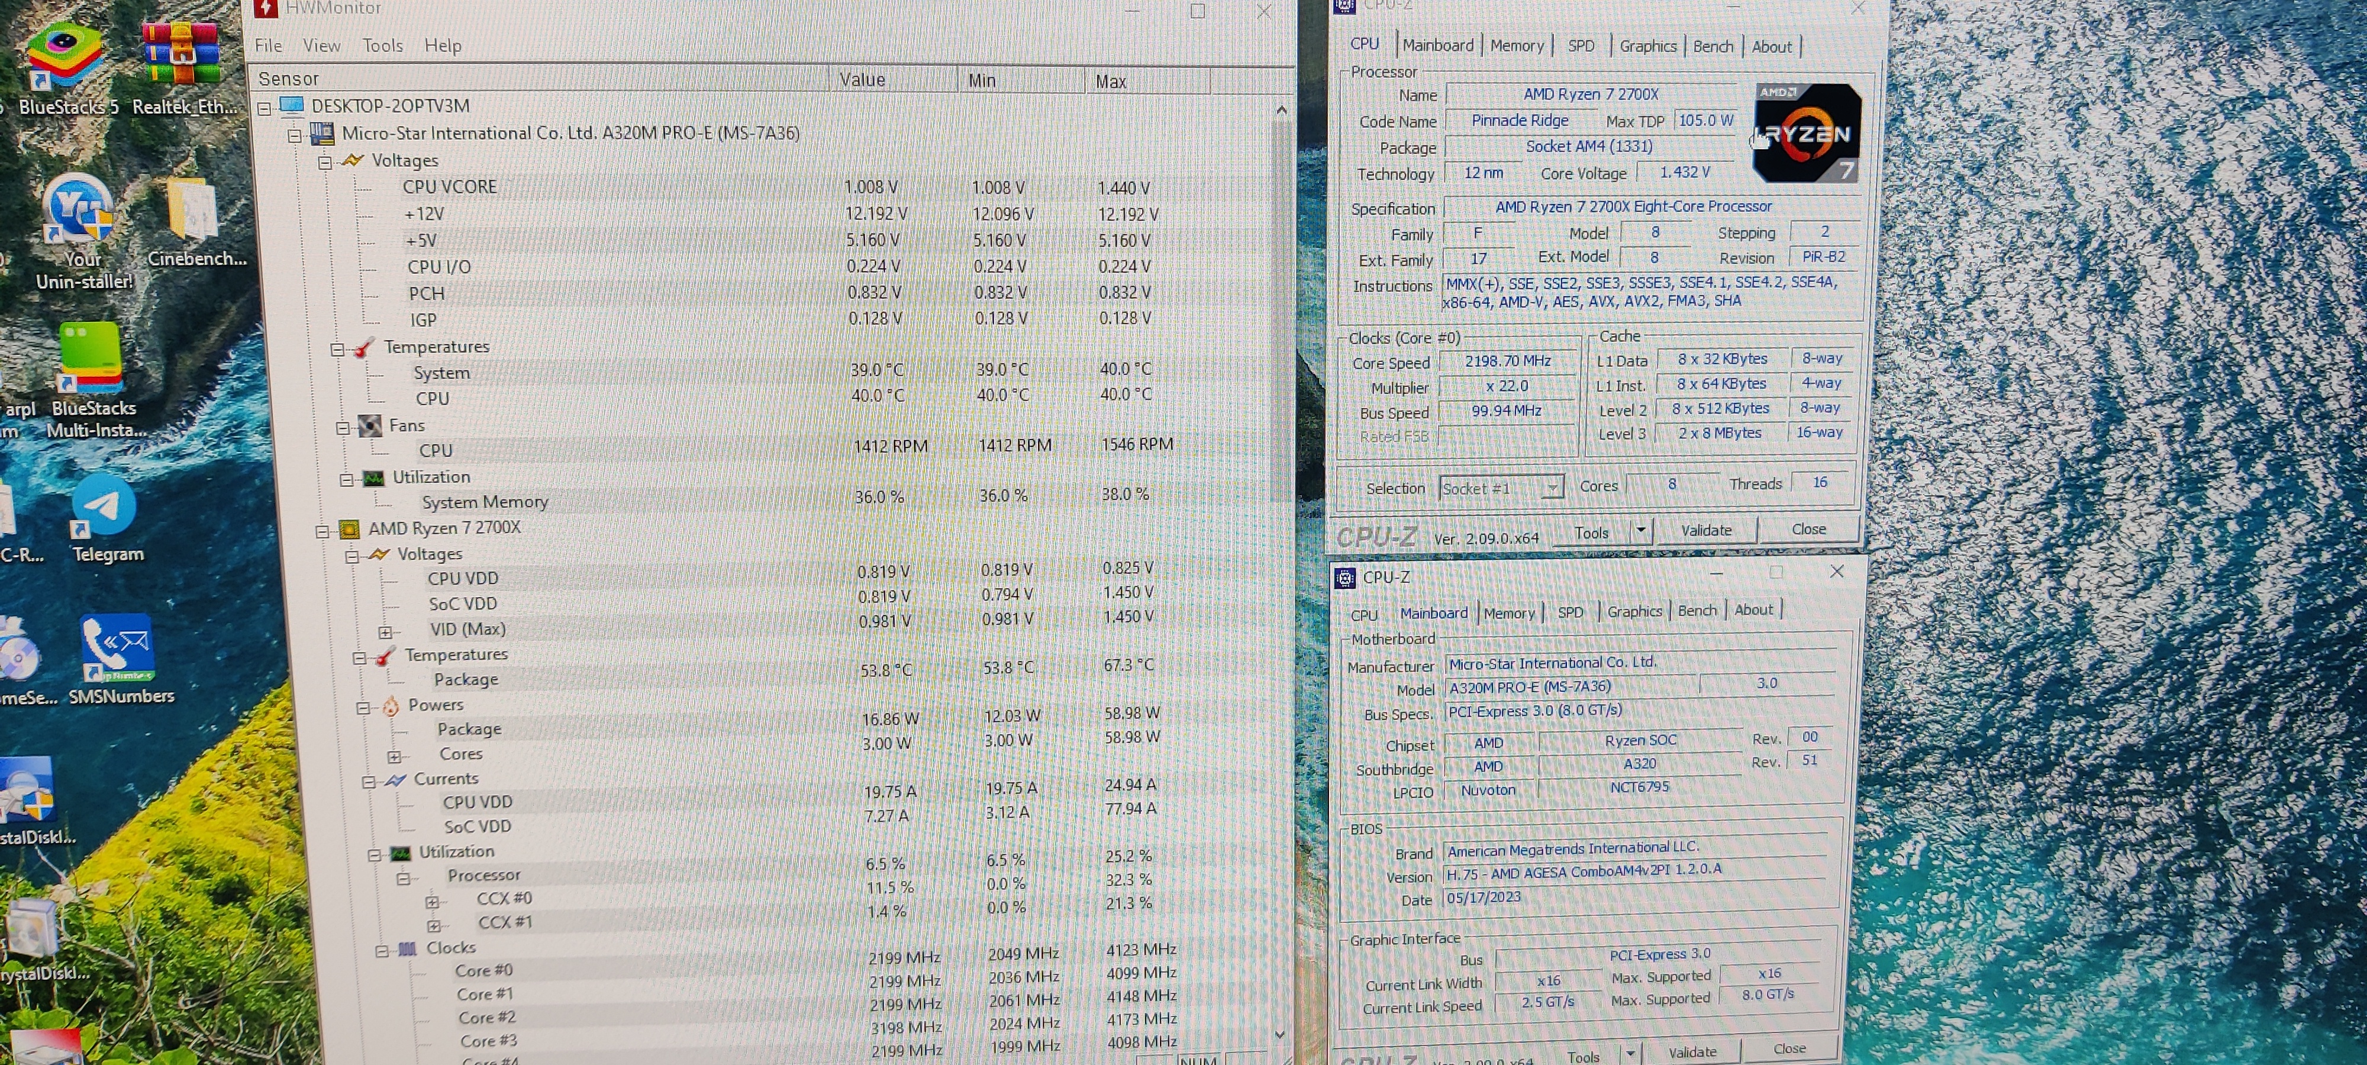Click Validate in lower CPU-Z window
This screenshot has height=1065, width=2367.
(x=1692, y=1052)
